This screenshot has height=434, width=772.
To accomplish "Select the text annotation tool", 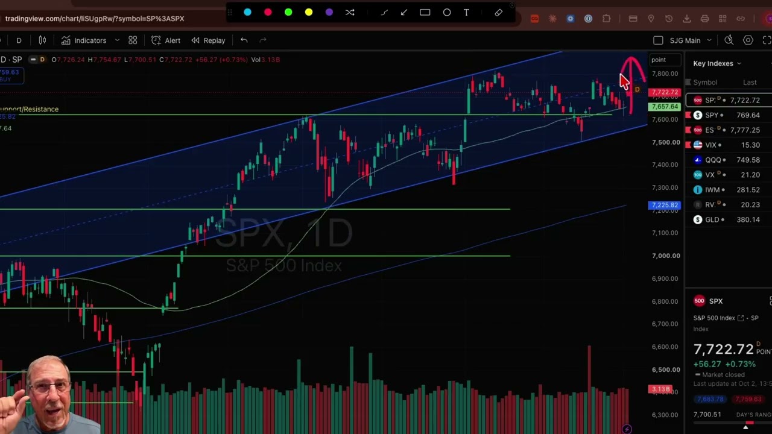I will [x=467, y=12].
